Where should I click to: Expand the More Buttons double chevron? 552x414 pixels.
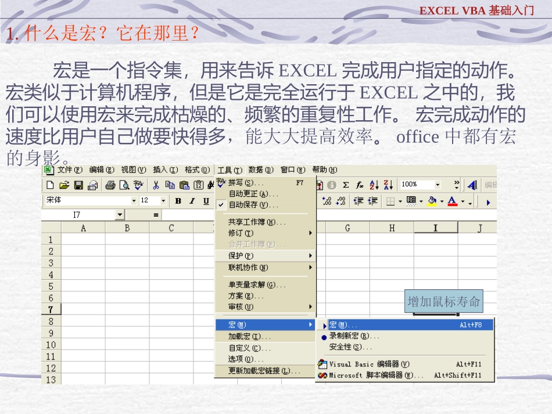tap(457, 184)
